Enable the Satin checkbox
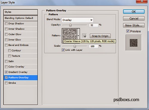The width and height of the screenshot is (149, 110). tap(6, 61)
